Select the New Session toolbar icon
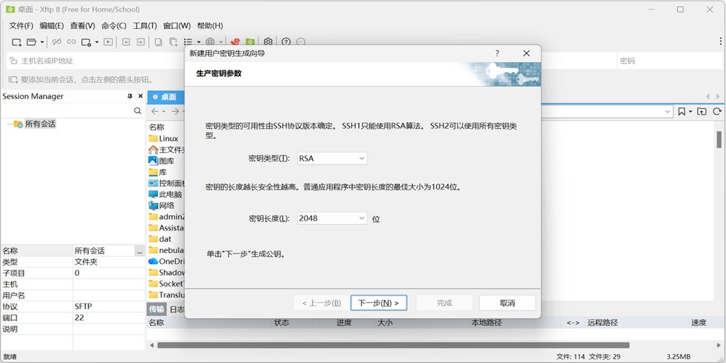Viewport: 726px width, 363px height. click(16, 41)
